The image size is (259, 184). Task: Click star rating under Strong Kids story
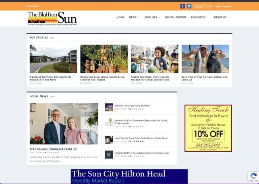54,153
